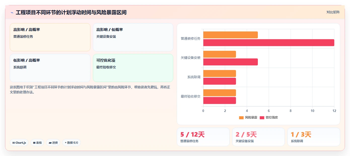This screenshot has width=350, height=156.
Task: Open the 2 / 5天 stat card
Action: tap(258, 137)
